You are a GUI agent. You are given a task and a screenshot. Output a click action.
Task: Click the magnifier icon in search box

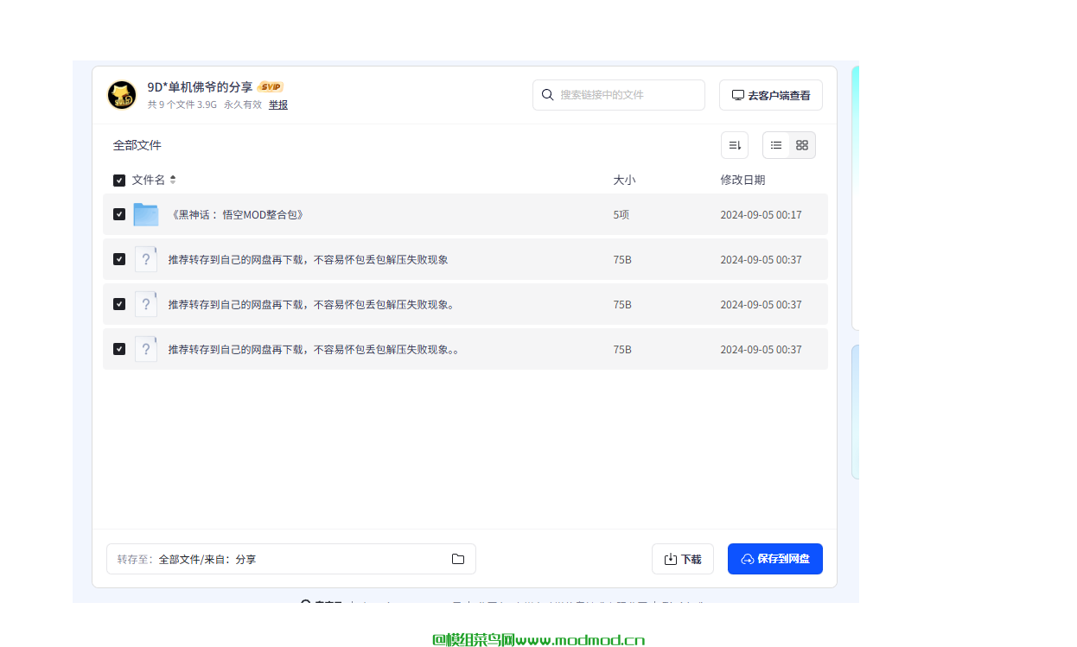pyautogui.click(x=547, y=95)
